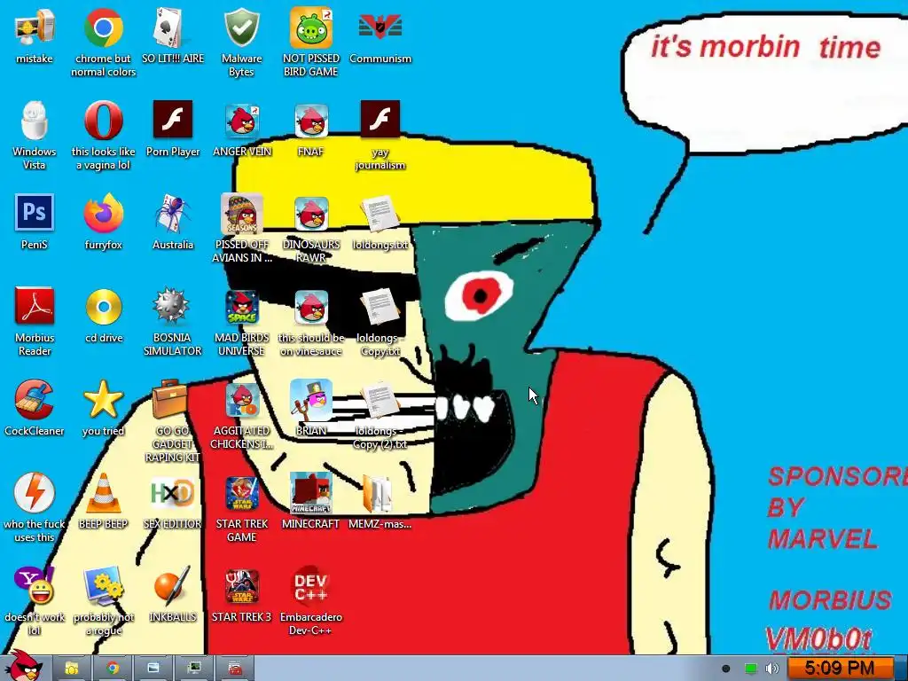Select the 'BRIAN' slingshot bird icon

(x=311, y=400)
